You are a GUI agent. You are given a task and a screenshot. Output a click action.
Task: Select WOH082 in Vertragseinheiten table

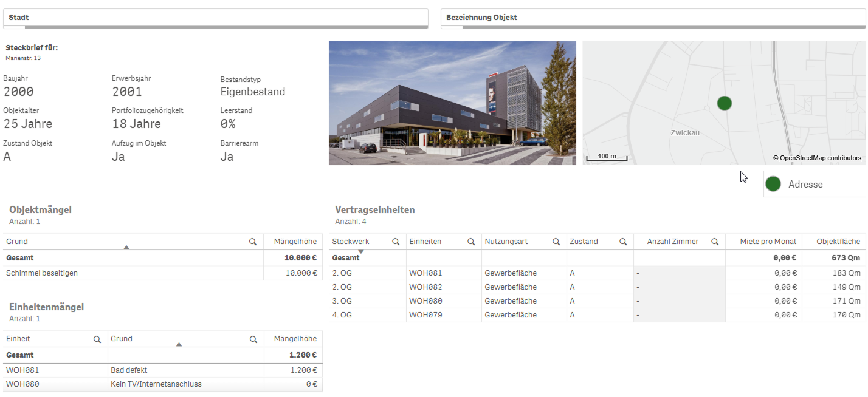[425, 287]
